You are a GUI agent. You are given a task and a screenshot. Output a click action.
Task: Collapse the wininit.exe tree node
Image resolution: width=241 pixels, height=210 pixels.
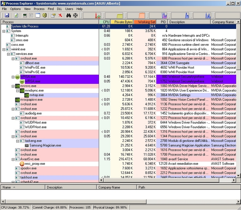pos(4,49)
